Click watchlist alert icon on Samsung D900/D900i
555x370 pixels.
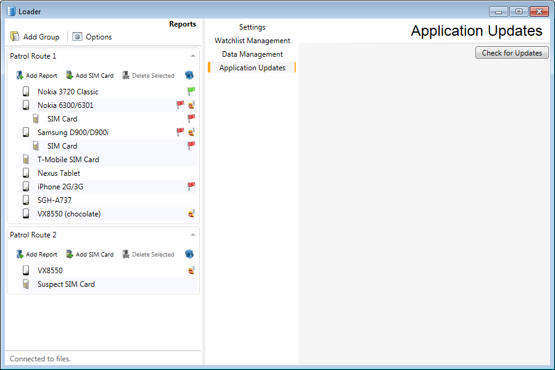click(192, 132)
